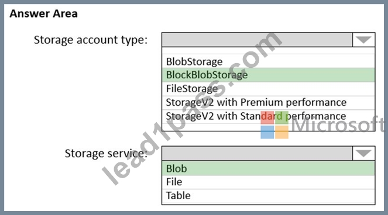Click the green square of Microsoft logo
This screenshot has width=388, height=215.
281,117
